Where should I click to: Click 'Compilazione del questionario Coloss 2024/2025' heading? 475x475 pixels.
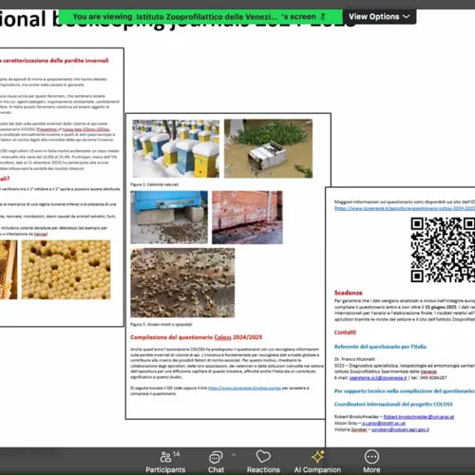(197, 337)
